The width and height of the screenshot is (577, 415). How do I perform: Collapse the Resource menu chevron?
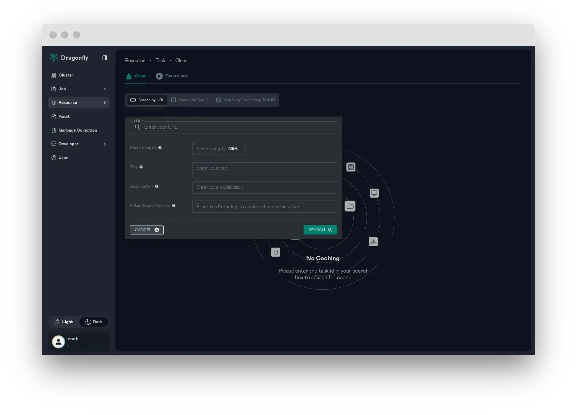click(x=105, y=103)
